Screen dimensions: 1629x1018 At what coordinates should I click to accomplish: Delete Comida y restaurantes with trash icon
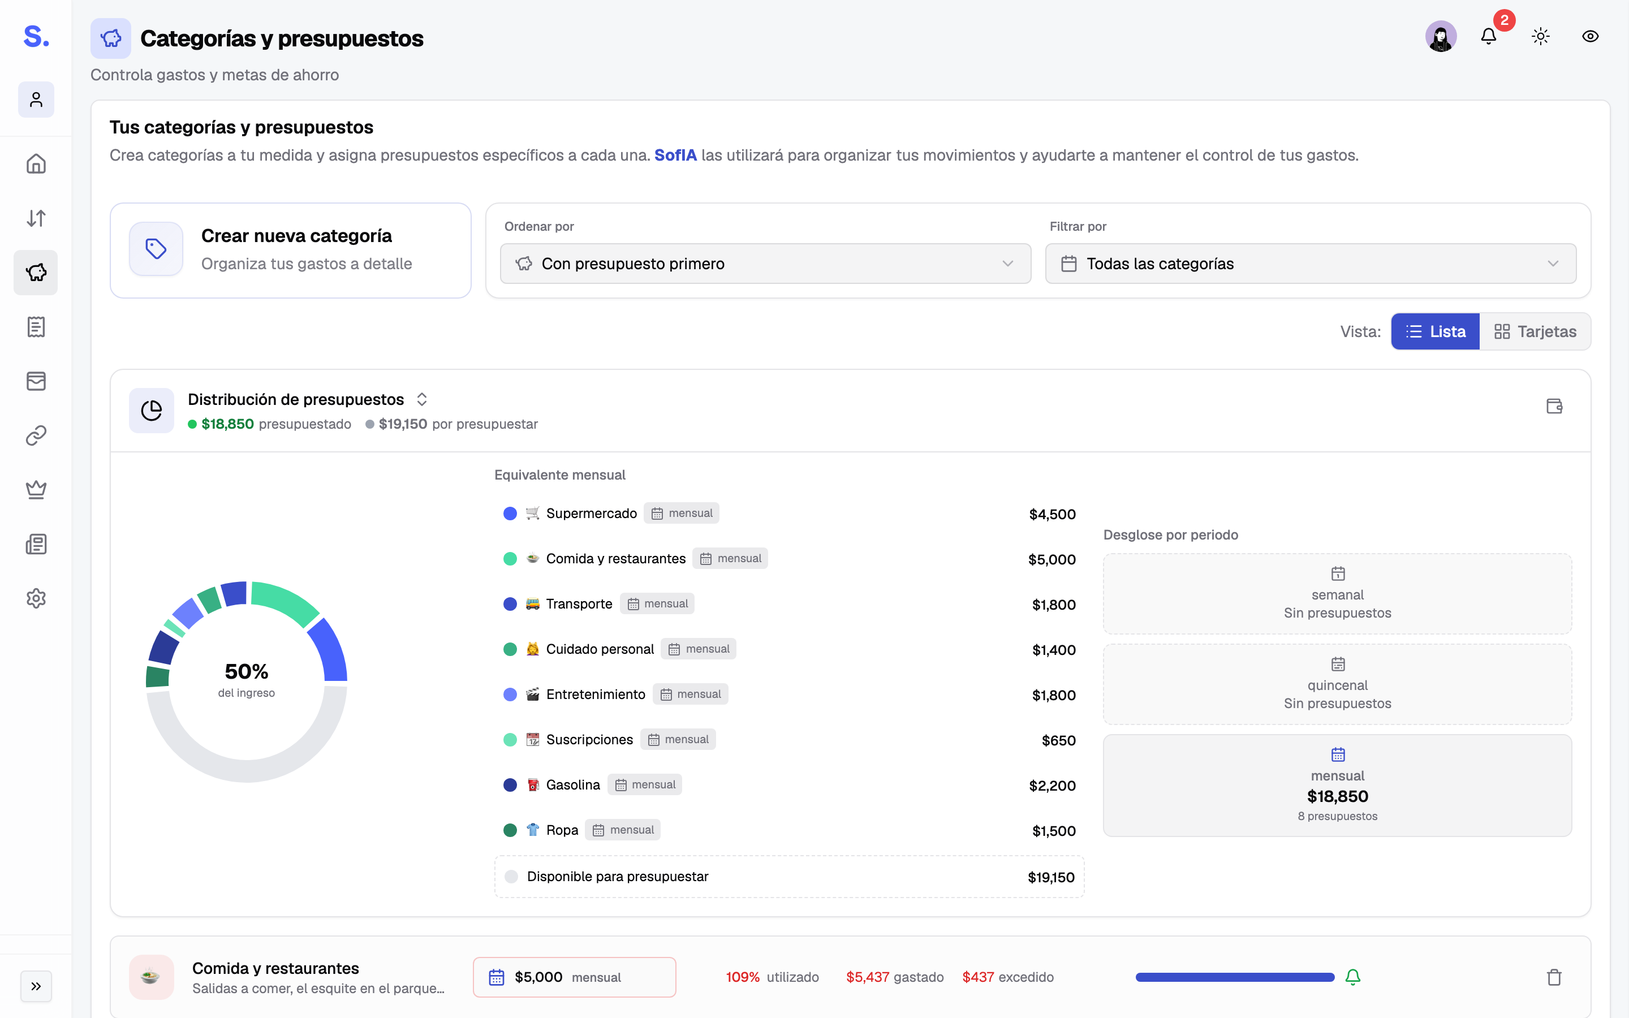point(1554,977)
